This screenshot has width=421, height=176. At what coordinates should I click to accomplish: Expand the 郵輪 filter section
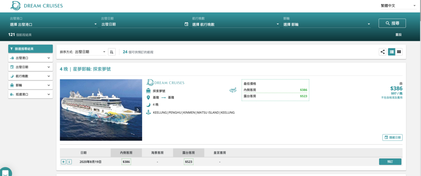tap(31, 85)
